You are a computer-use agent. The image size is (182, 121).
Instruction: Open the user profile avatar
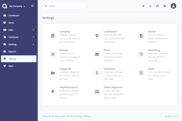tap(174, 6)
